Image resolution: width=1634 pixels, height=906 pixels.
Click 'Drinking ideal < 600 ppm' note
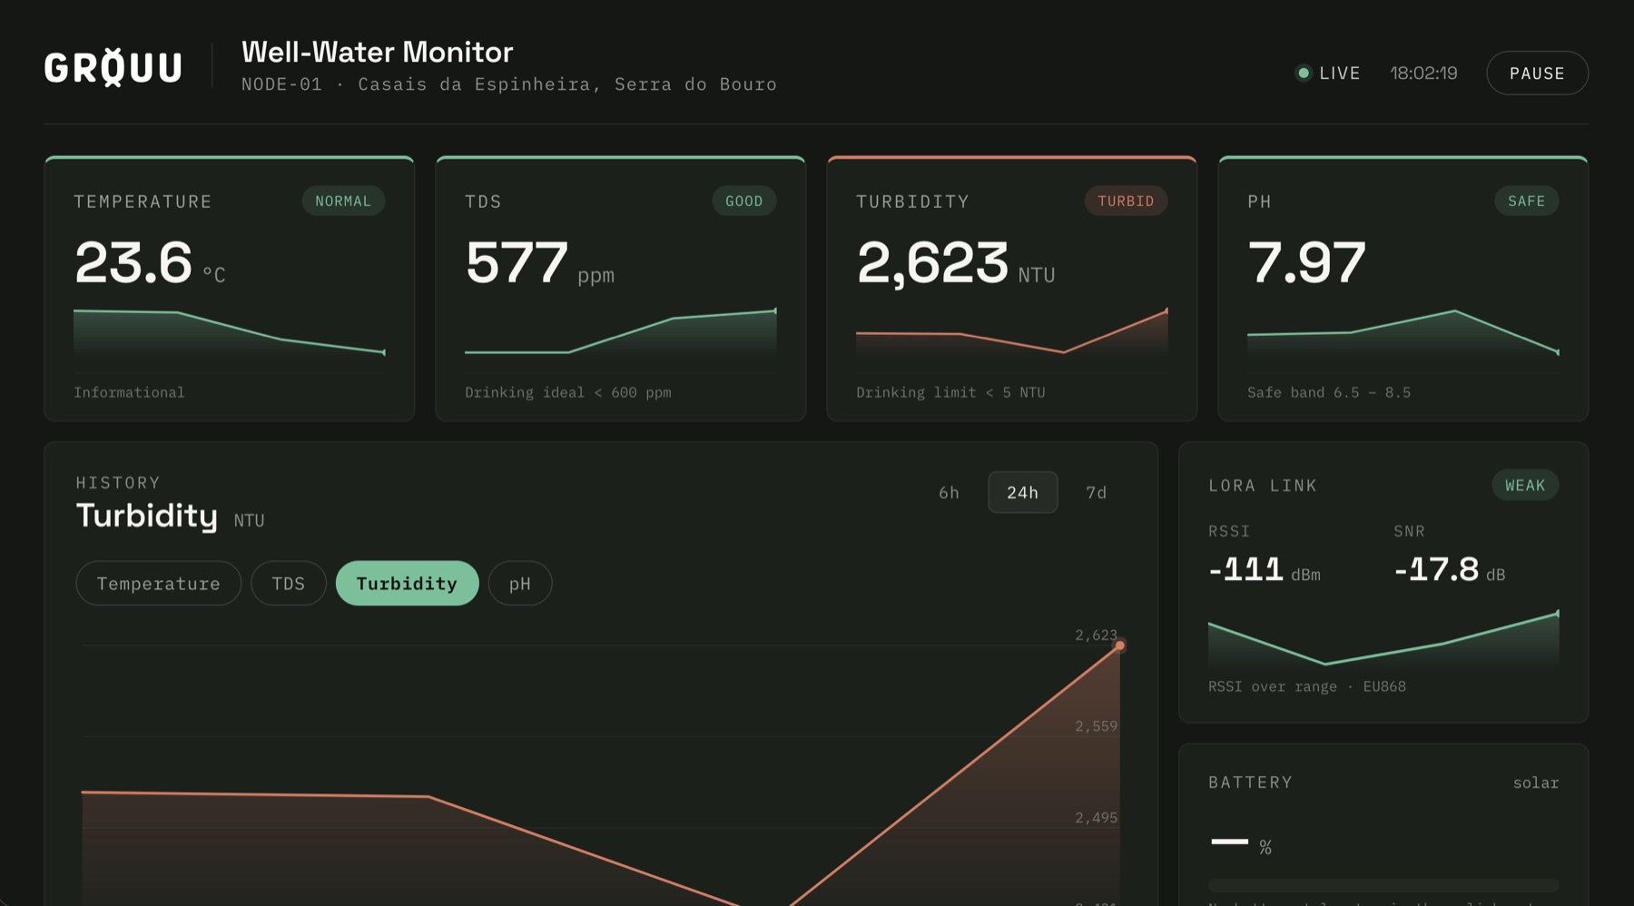coord(568,392)
